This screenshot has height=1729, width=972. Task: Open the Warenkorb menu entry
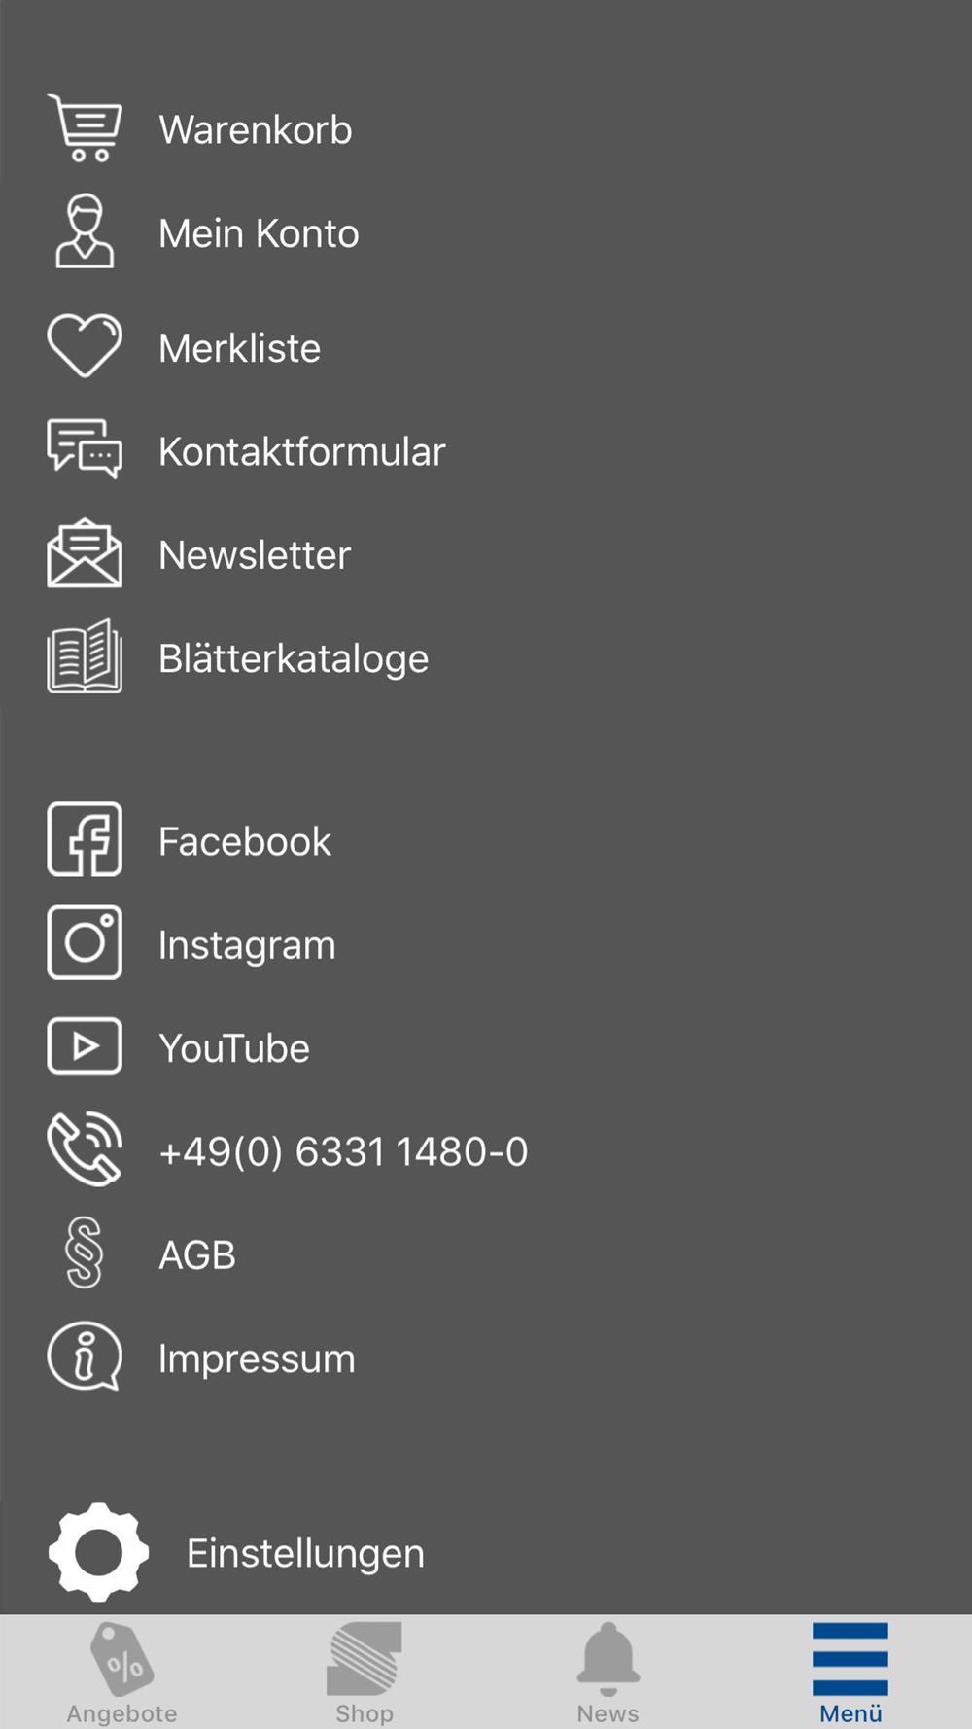(x=256, y=130)
